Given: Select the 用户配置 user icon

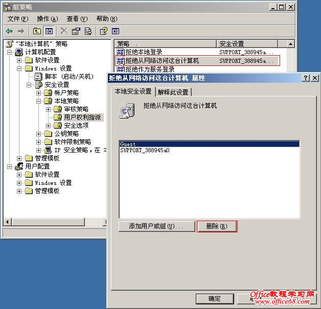Looking at the screenshot, I should tap(19, 167).
